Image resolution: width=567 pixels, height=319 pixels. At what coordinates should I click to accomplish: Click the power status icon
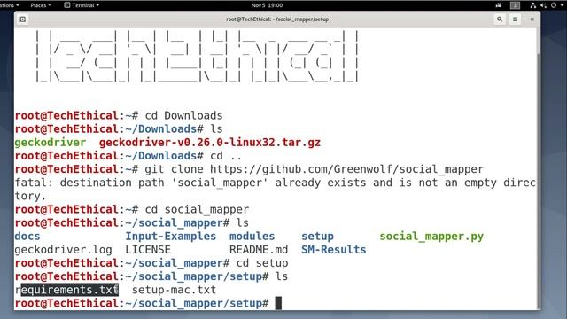[x=553, y=5]
